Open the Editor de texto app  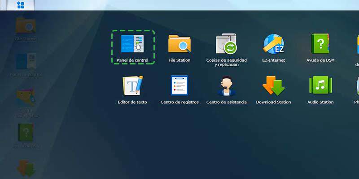point(132,89)
